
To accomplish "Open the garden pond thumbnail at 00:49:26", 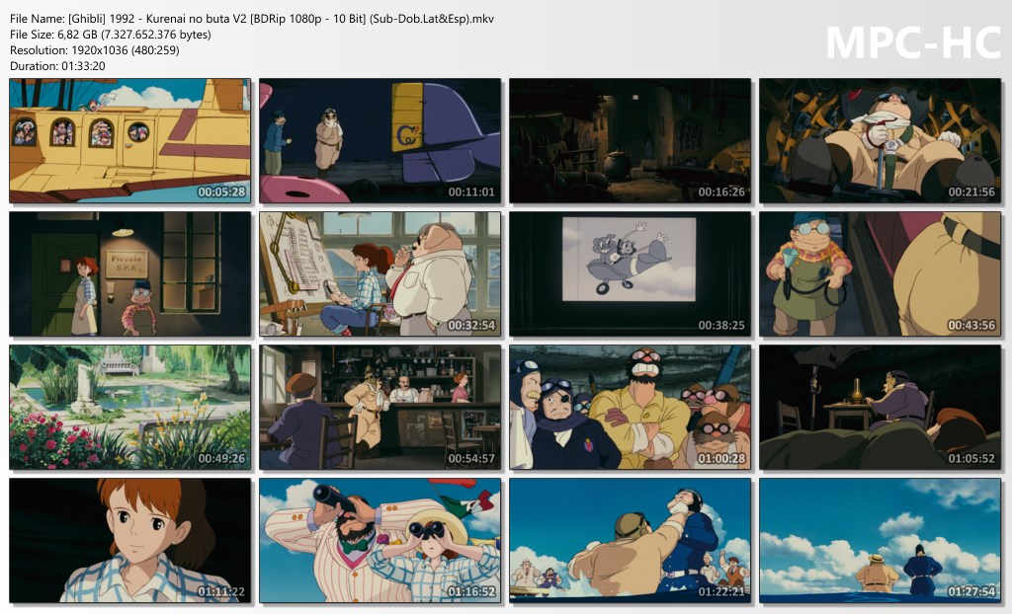I will [130, 407].
